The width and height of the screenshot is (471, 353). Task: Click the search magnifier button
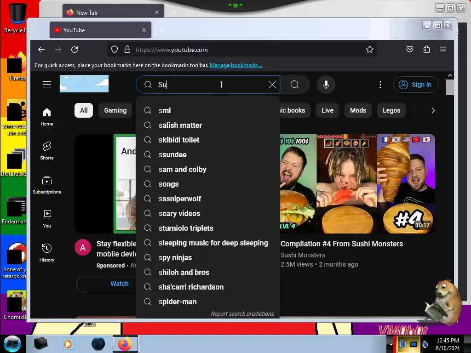(x=295, y=85)
